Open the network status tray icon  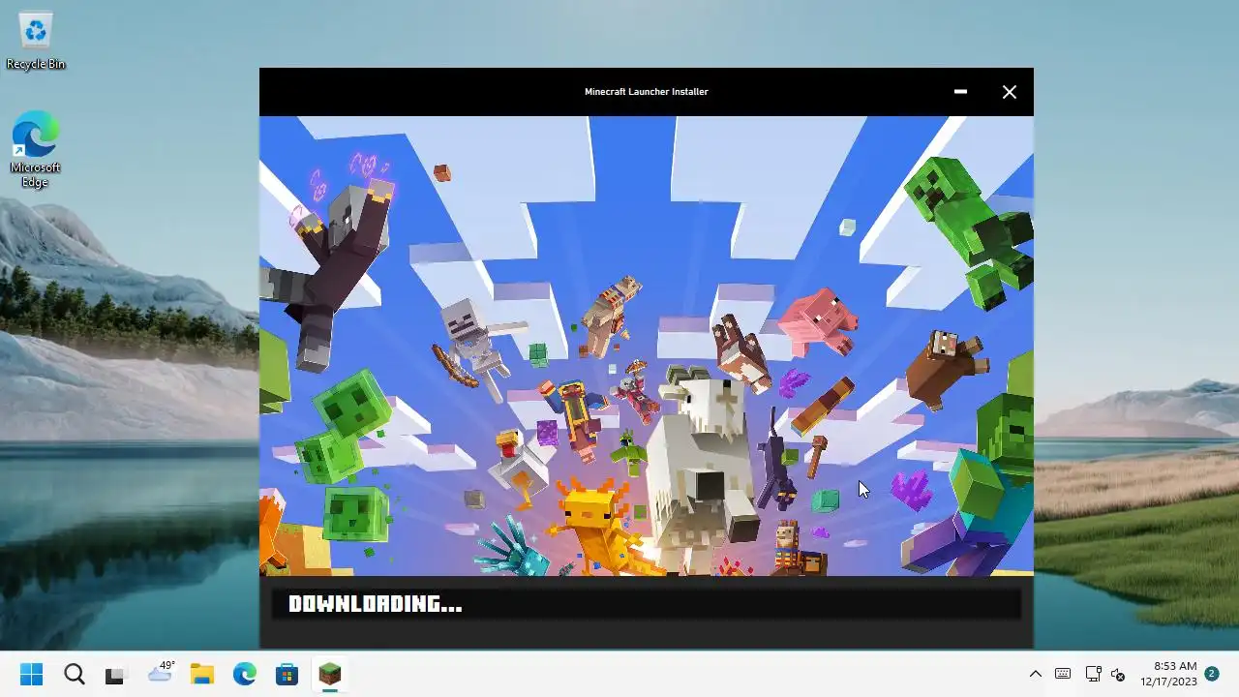pos(1093,674)
